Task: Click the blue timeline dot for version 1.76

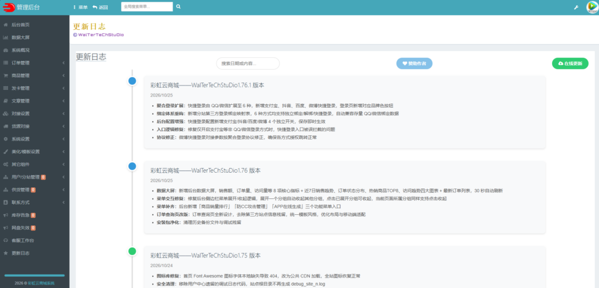Action: [x=132, y=166]
